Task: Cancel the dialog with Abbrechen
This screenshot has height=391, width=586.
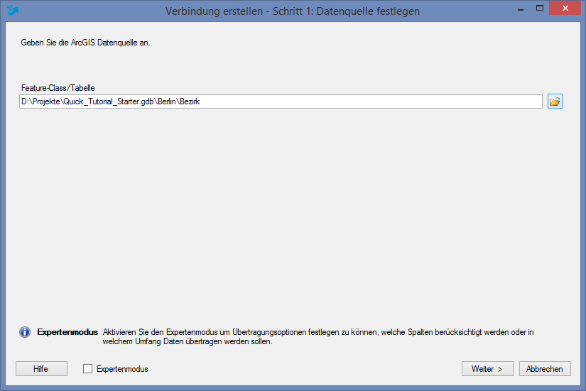Action: click(x=545, y=368)
